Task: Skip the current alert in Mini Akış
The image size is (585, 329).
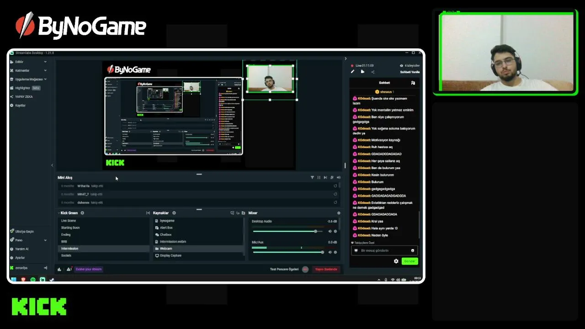Action: [325, 177]
